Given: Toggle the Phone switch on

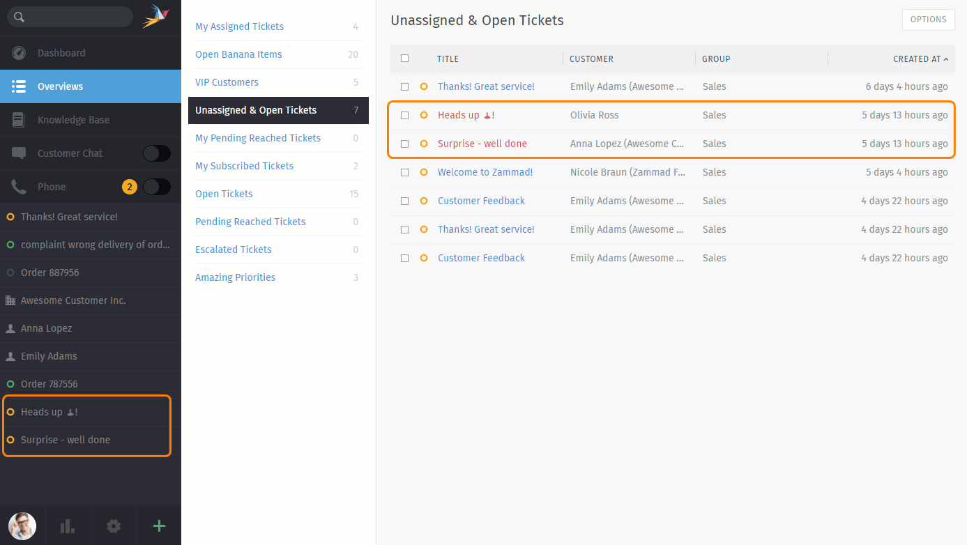Looking at the screenshot, I should pyautogui.click(x=156, y=187).
